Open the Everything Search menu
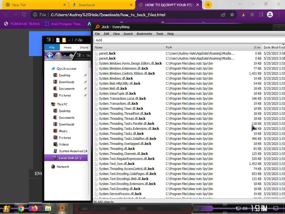This screenshot has width=285, height=214. (x=128, y=34)
